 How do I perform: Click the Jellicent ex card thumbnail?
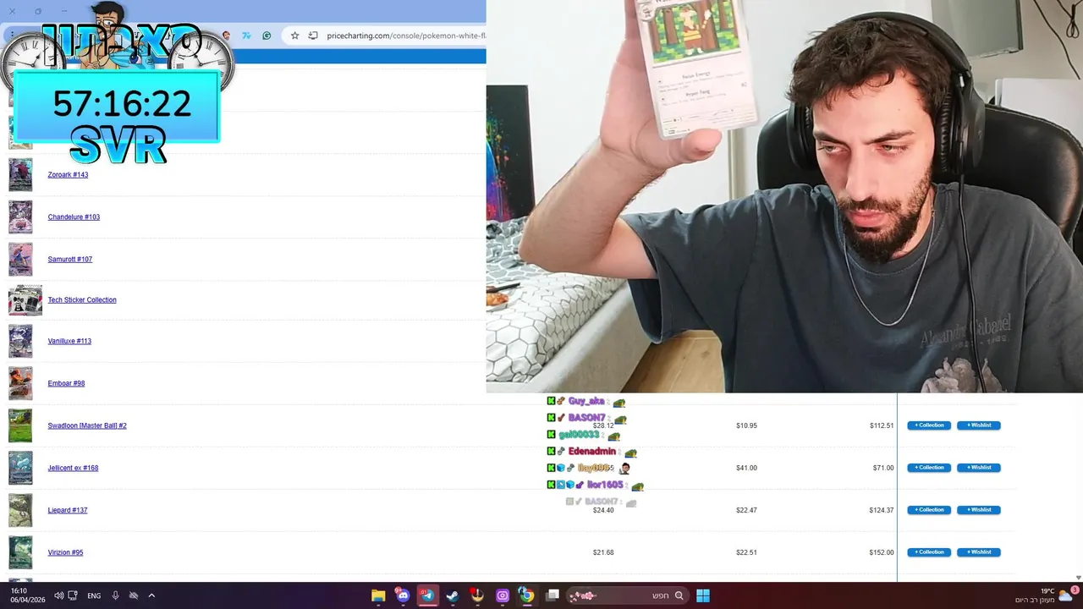(20, 469)
